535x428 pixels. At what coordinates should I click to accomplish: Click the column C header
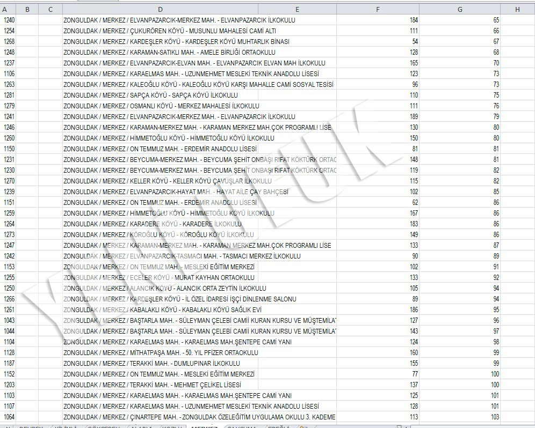pyautogui.click(x=50, y=9)
